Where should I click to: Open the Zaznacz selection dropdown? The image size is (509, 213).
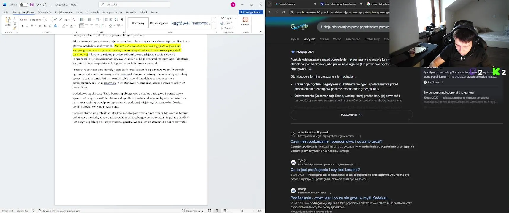click(x=228, y=28)
